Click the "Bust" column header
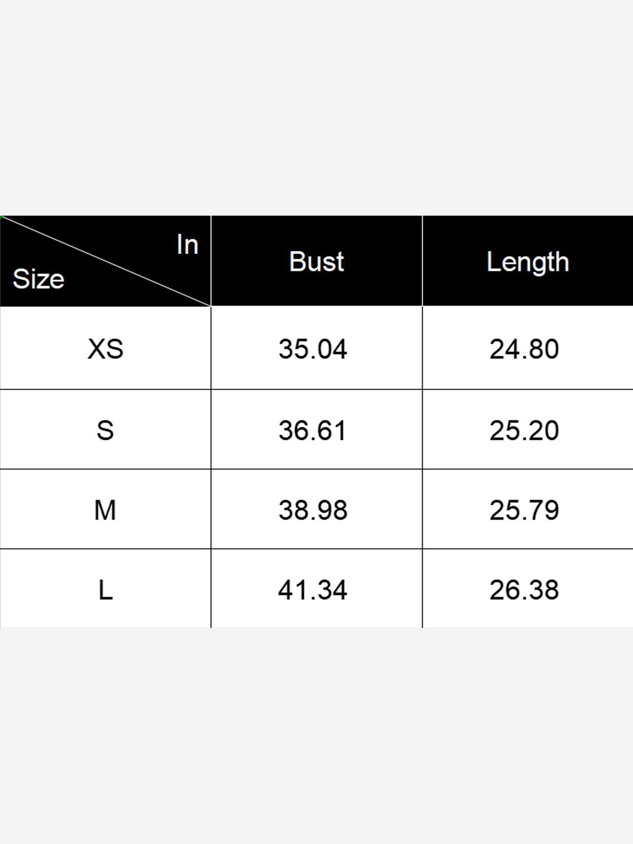The height and width of the screenshot is (844, 633). click(316, 261)
